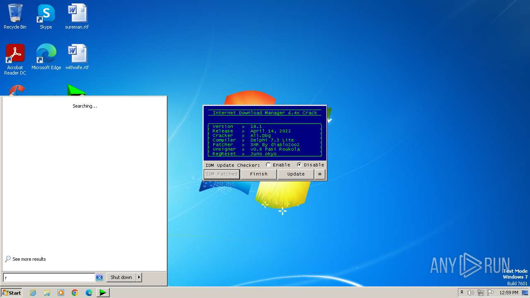Click See more results in the Start menu
The width and height of the screenshot is (530, 298).
point(25,259)
